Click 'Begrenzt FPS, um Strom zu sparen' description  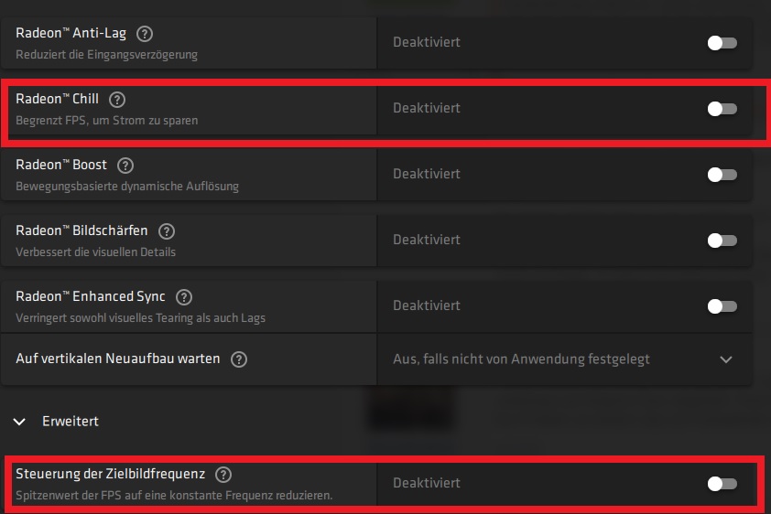107,121
